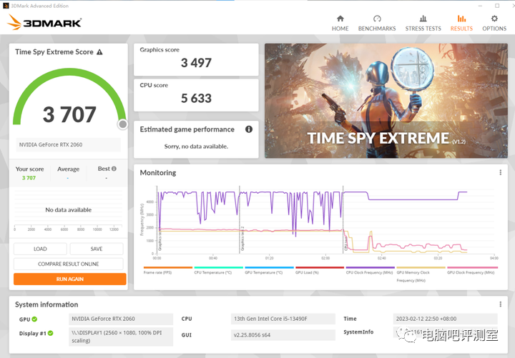
Task: Click the orange RUN AGAIN button
Action: [x=69, y=279]
